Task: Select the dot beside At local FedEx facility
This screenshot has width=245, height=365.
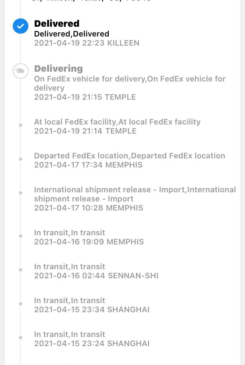Action: [x=21, y=125]
